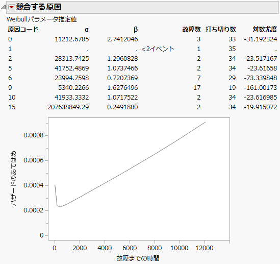Select alpha value 41933.3332
280x264 pixels.
click(x=71, y=97)
